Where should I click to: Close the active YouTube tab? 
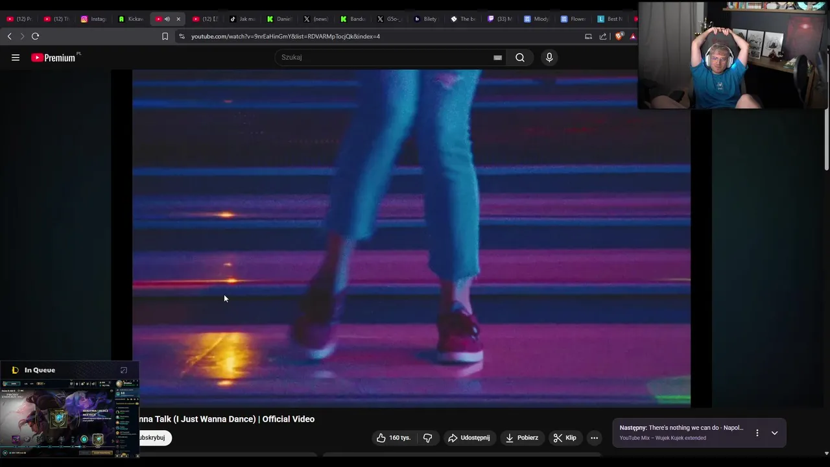point(178,19)
